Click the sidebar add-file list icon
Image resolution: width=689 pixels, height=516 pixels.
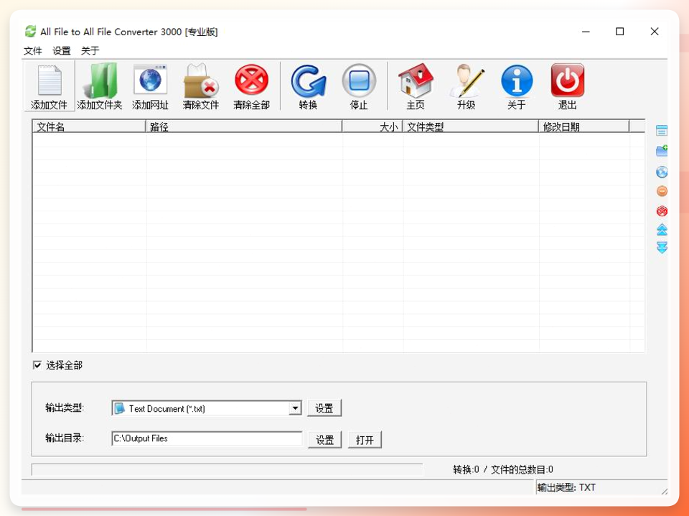click(661, 131)
